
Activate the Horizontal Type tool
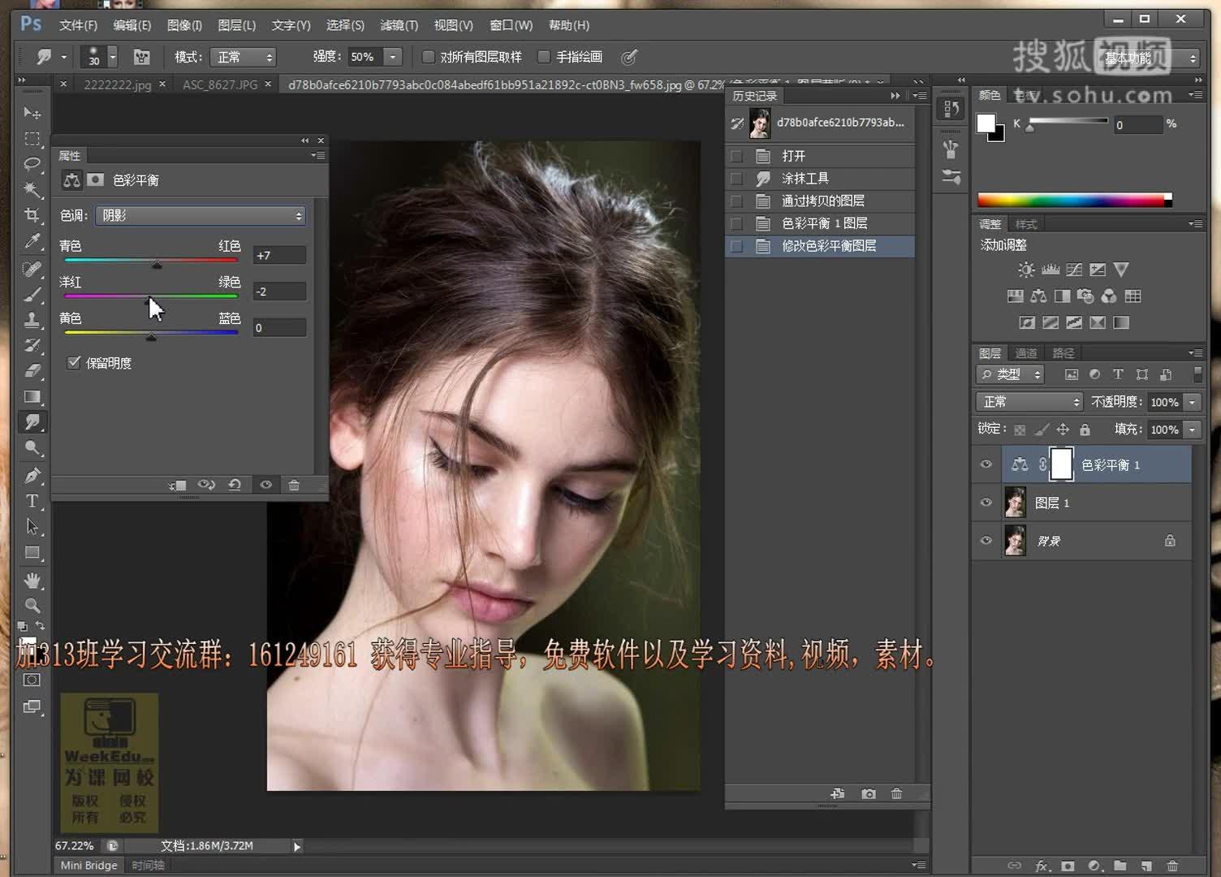32,501
